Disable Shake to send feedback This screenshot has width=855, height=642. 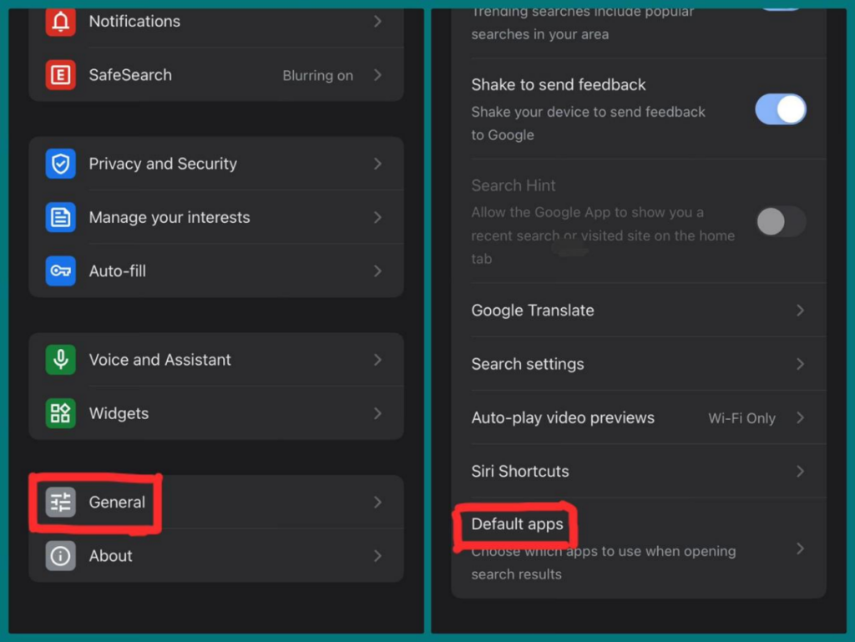point(781,109)
